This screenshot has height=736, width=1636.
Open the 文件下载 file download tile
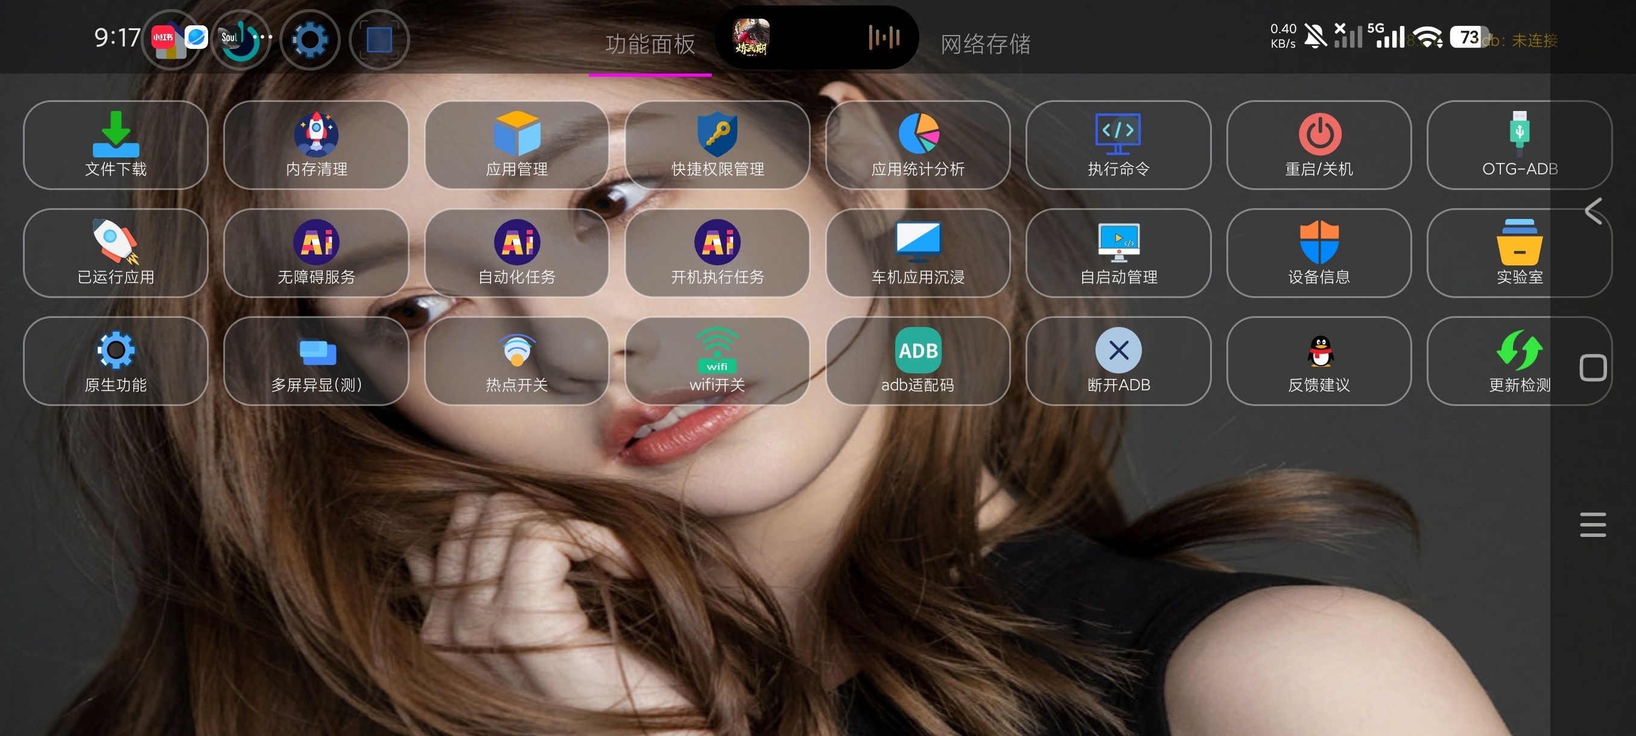click(x=116, y=145)
